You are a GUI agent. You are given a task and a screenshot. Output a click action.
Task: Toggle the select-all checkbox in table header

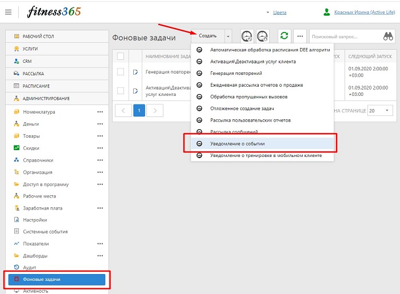click(121, 57)
